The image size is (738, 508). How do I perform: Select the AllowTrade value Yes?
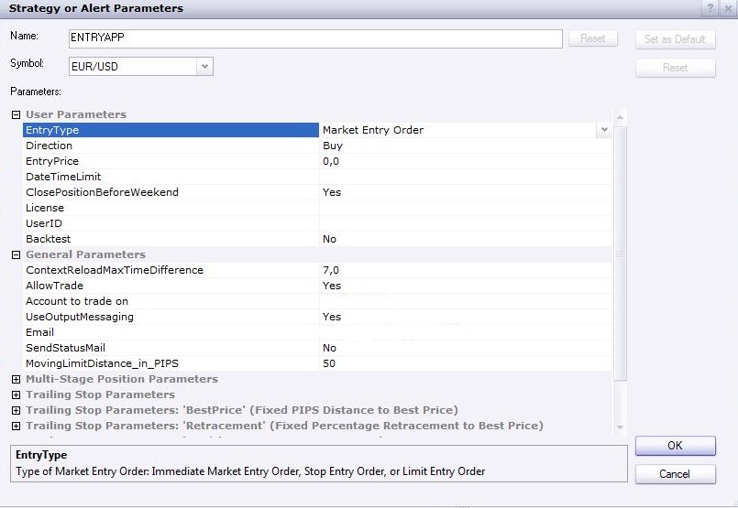pyautogui.click(x=465, y=286)
